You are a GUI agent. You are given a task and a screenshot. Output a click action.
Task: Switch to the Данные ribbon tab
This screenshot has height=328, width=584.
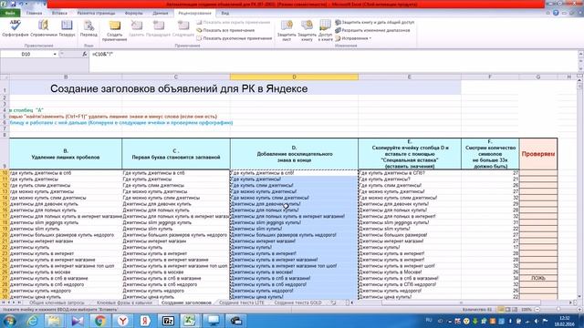pyautogui.click(x=161, y=13)
